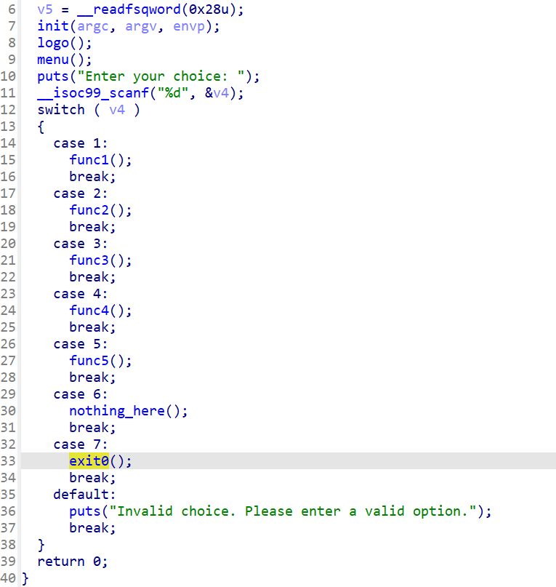Click the v4 variable in switch statement
556x587 pixels.
coord(117,110)
